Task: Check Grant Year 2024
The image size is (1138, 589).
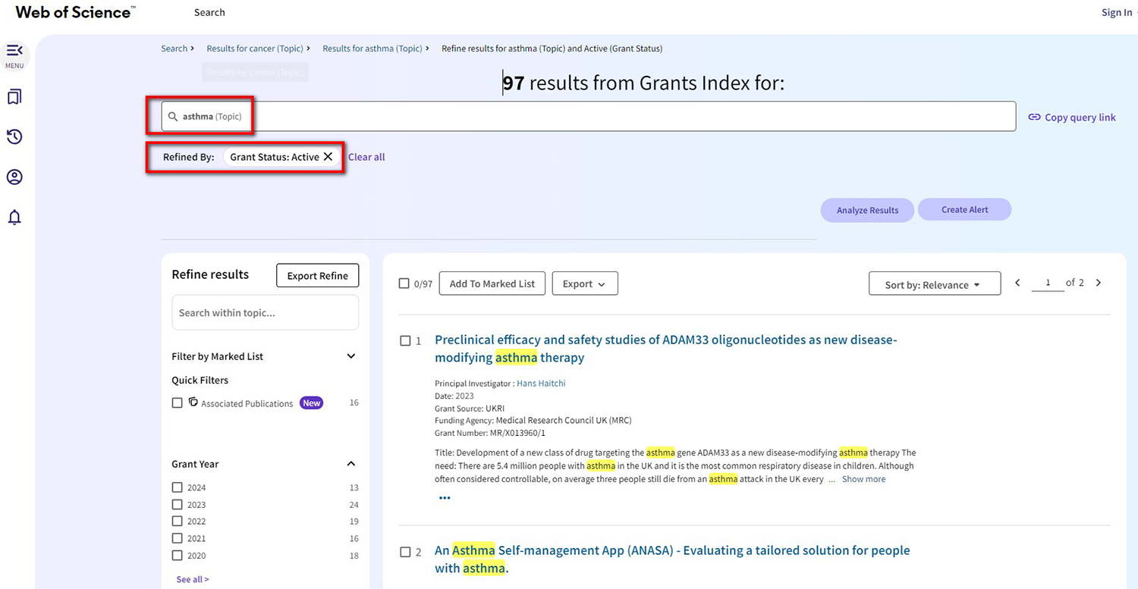Action: click(178, 487)
